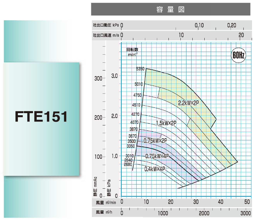Screen dimensions: 255x220
Task: Click the 2.2kW×2P curve label
Action: pyautogui.click(x=188, y=103)
